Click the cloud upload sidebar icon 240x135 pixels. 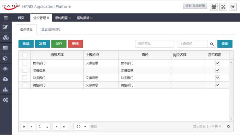[x=5, y=79]
